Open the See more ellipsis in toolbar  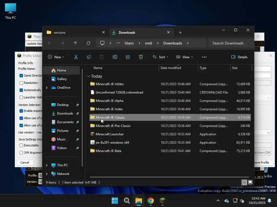204,57
